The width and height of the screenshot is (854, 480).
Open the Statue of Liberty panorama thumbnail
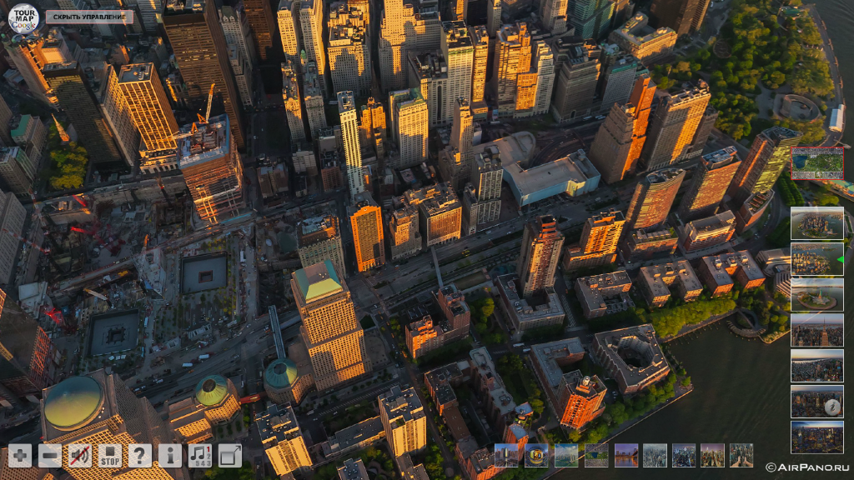pos(817,294)
